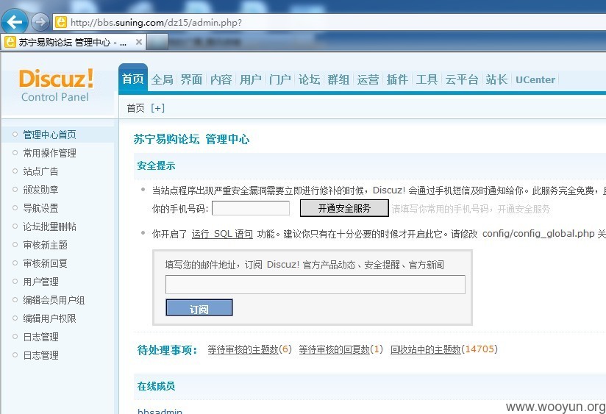
Task: Click the 订阅 subscribe button
Action: 199,307
